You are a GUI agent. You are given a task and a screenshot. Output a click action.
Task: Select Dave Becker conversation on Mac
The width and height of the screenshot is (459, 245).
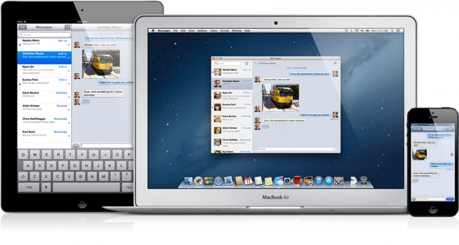point(232,119)
